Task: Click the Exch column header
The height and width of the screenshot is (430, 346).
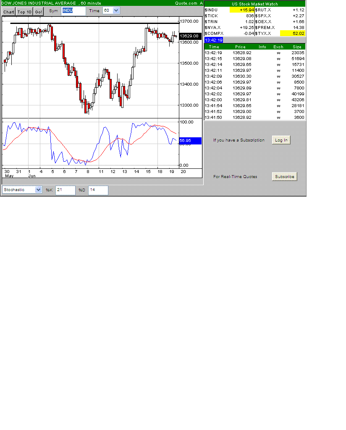Action: tap(278, 47)
